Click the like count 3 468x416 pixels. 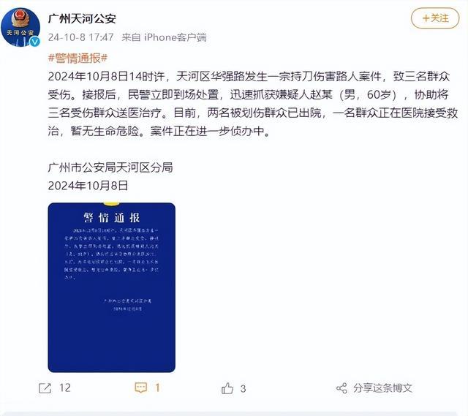[x=244, y=388]
